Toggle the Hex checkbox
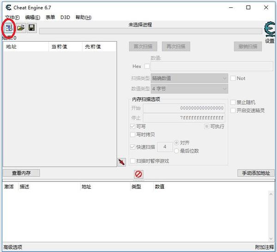 point(147,67)
